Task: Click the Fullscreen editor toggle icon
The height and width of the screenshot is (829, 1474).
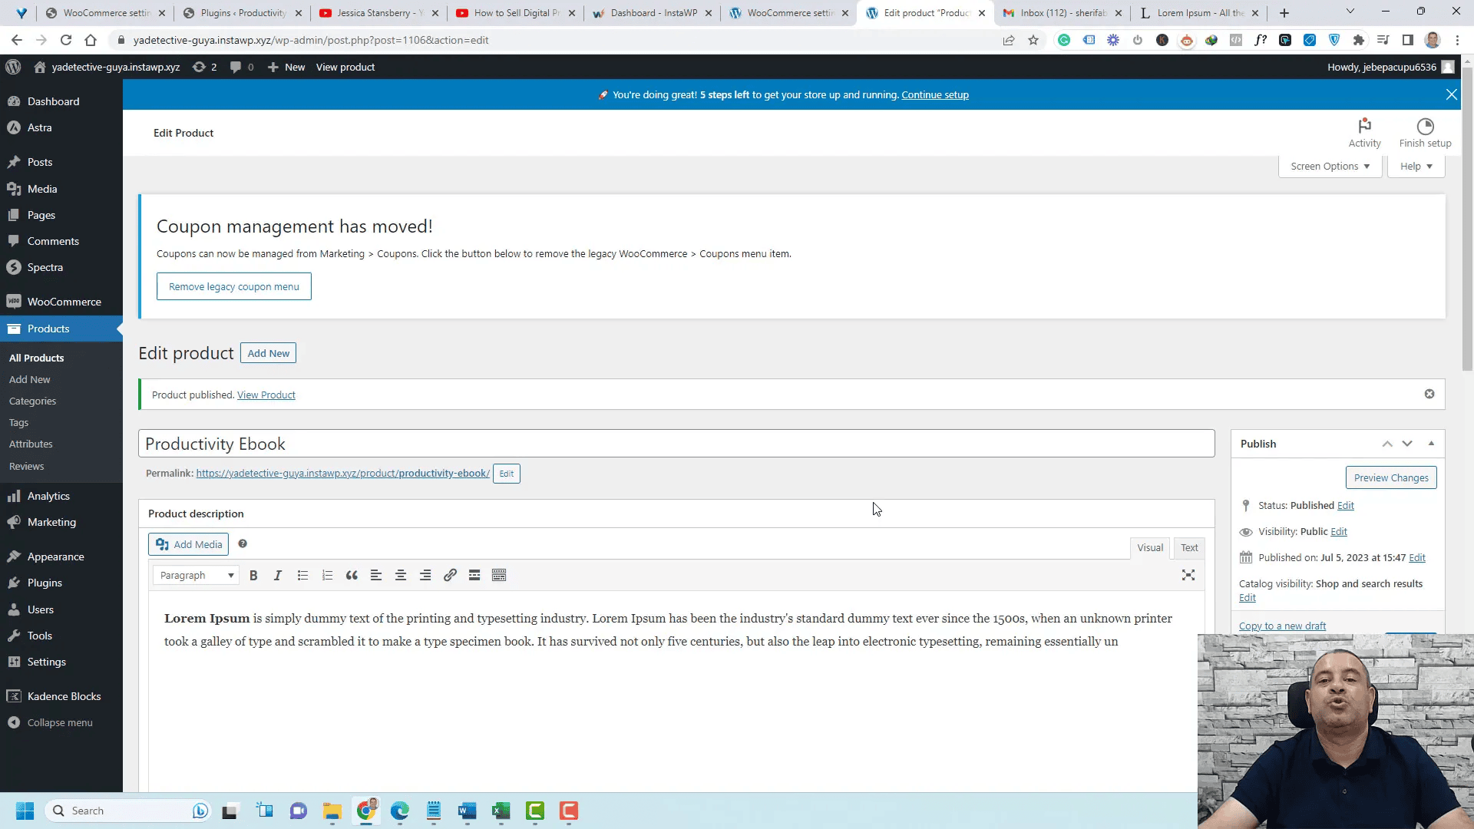Action: (x=1188, y=575)
